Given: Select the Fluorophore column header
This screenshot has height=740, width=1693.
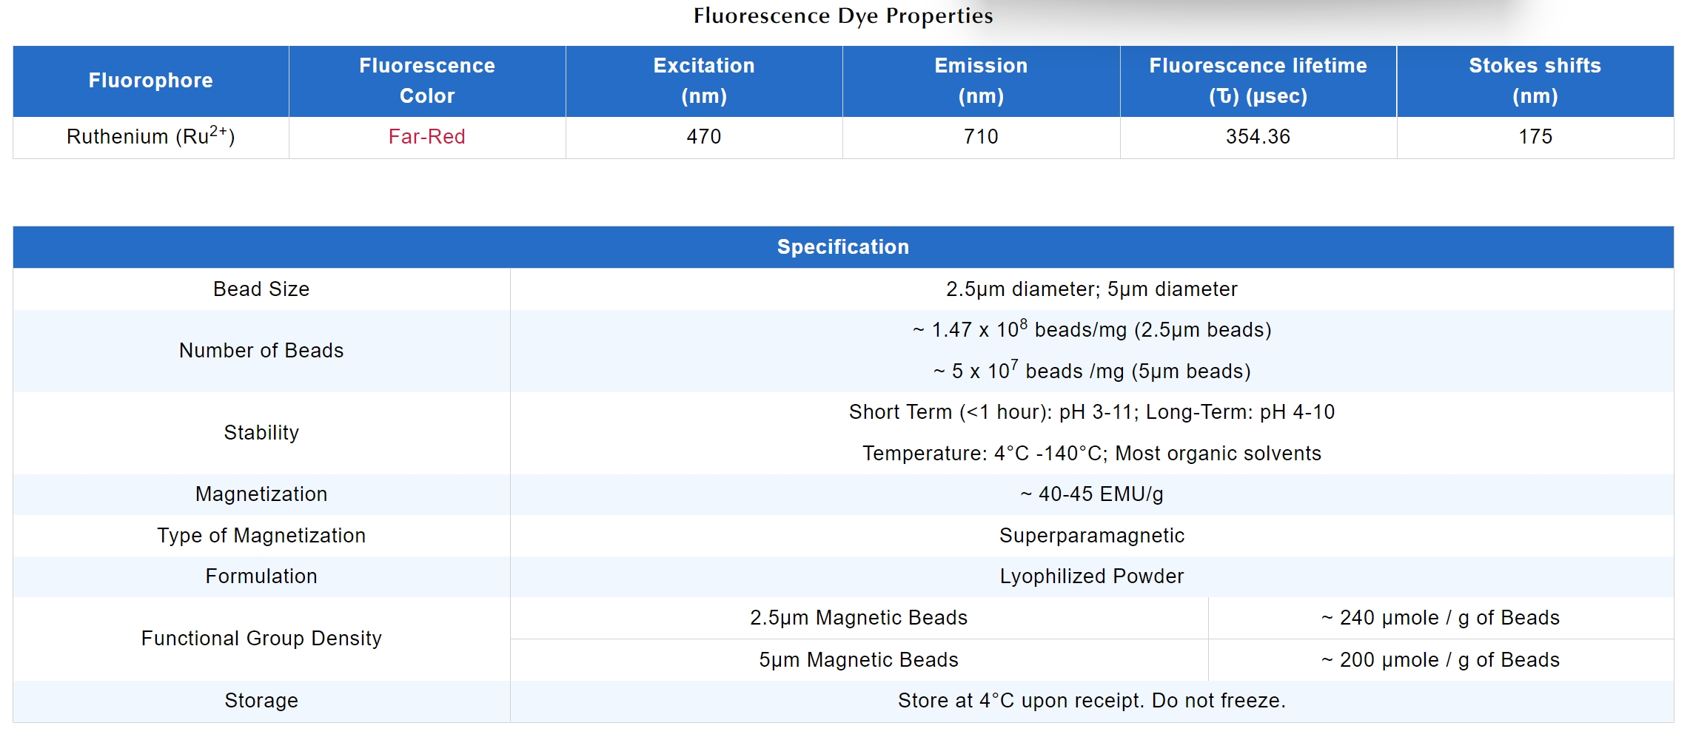Looking at the screenshot, I should tap(150, 81).
